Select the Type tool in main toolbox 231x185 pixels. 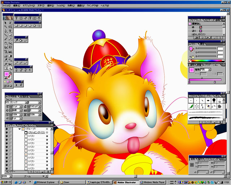[10, 31]
